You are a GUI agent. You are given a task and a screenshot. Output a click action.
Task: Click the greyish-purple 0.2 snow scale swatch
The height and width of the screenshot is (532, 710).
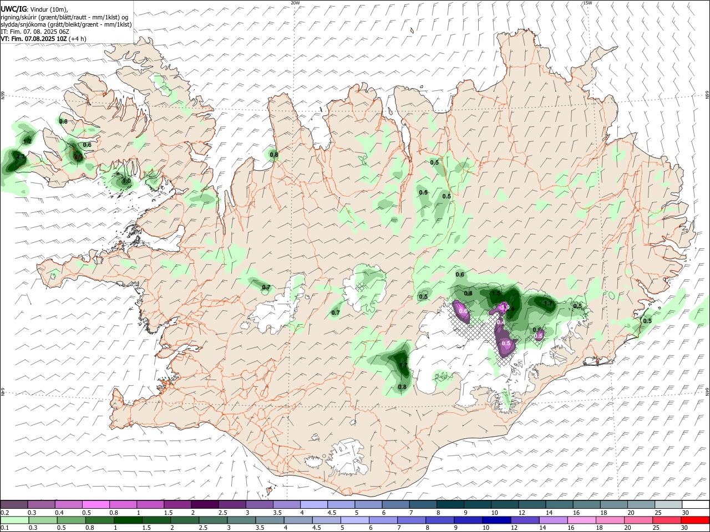point(14,505)
